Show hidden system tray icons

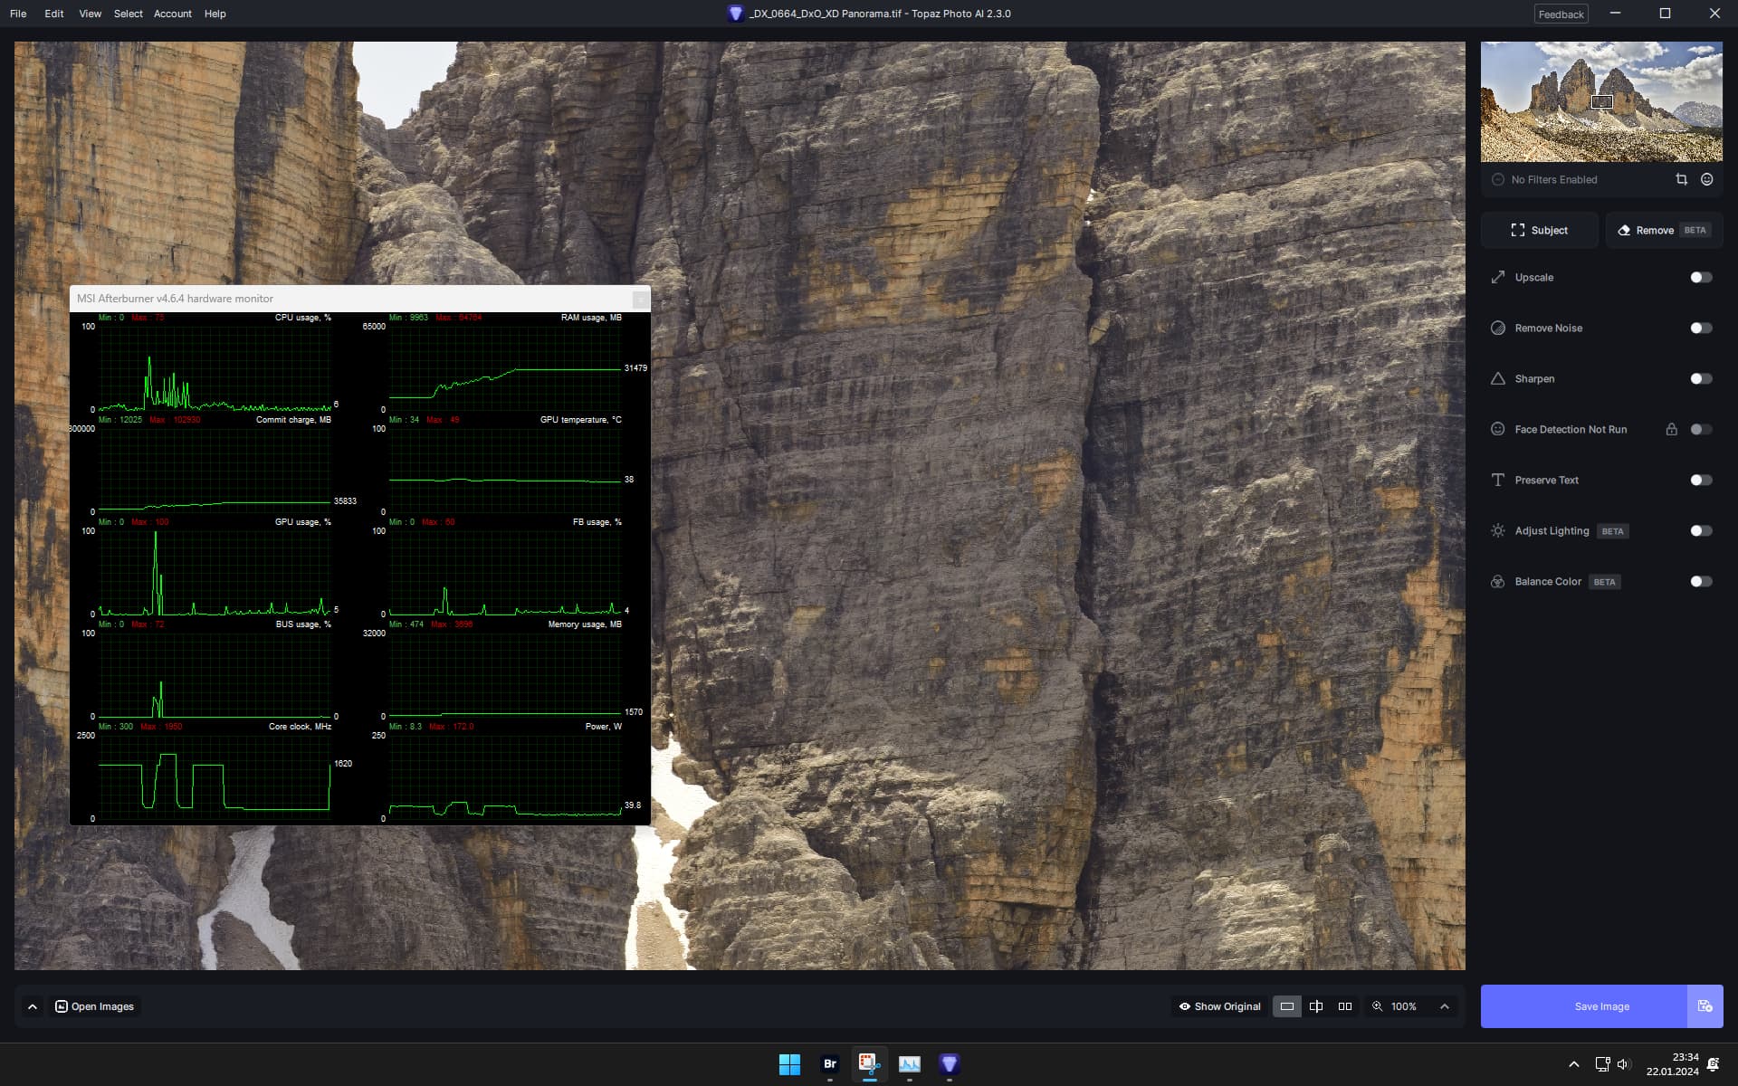(x=1573, y=1064)
